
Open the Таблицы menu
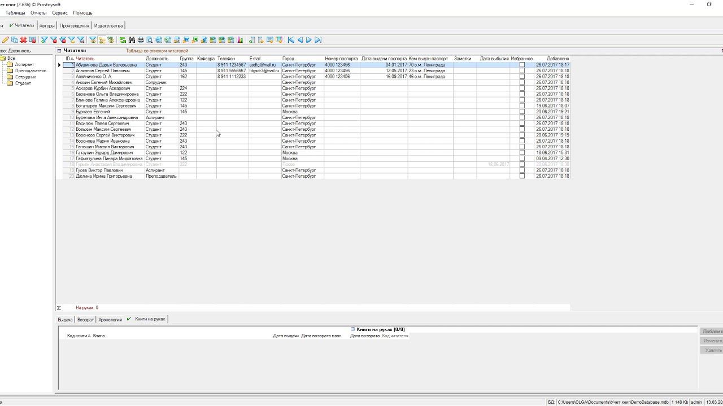coord(15,12)
